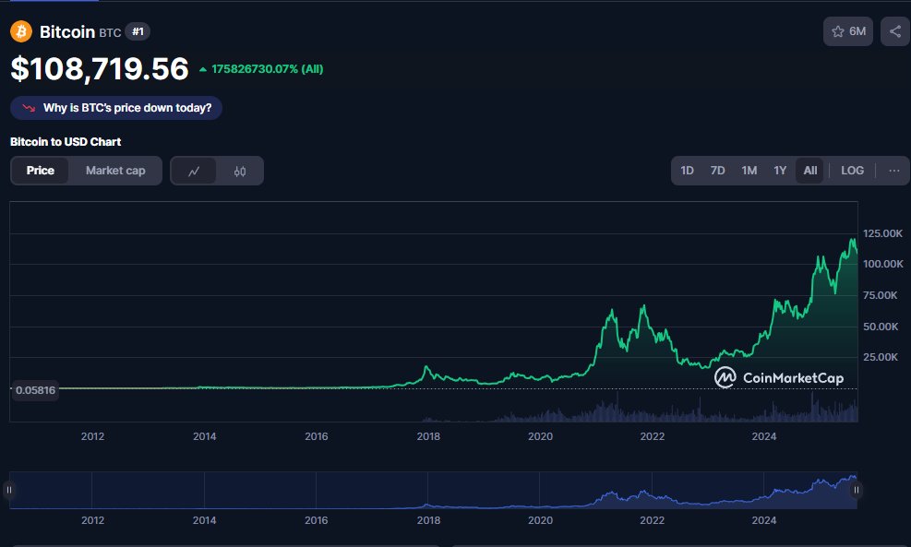The image size is (911, 547).
Task: Set chart range to 1D
Action: click(687, 171)
